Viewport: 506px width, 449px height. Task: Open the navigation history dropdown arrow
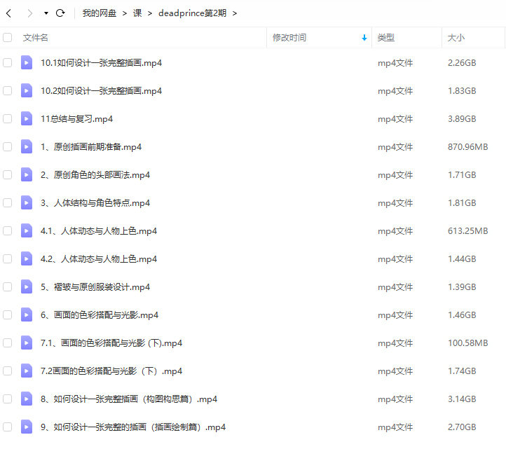[x=46, y=13]
